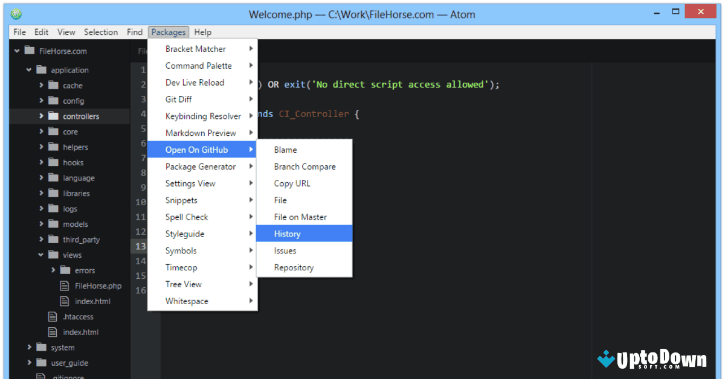Click the errors folder icon
Image resolution: width=725 pixels, height=379 pixels.
(x=65, y=270)
